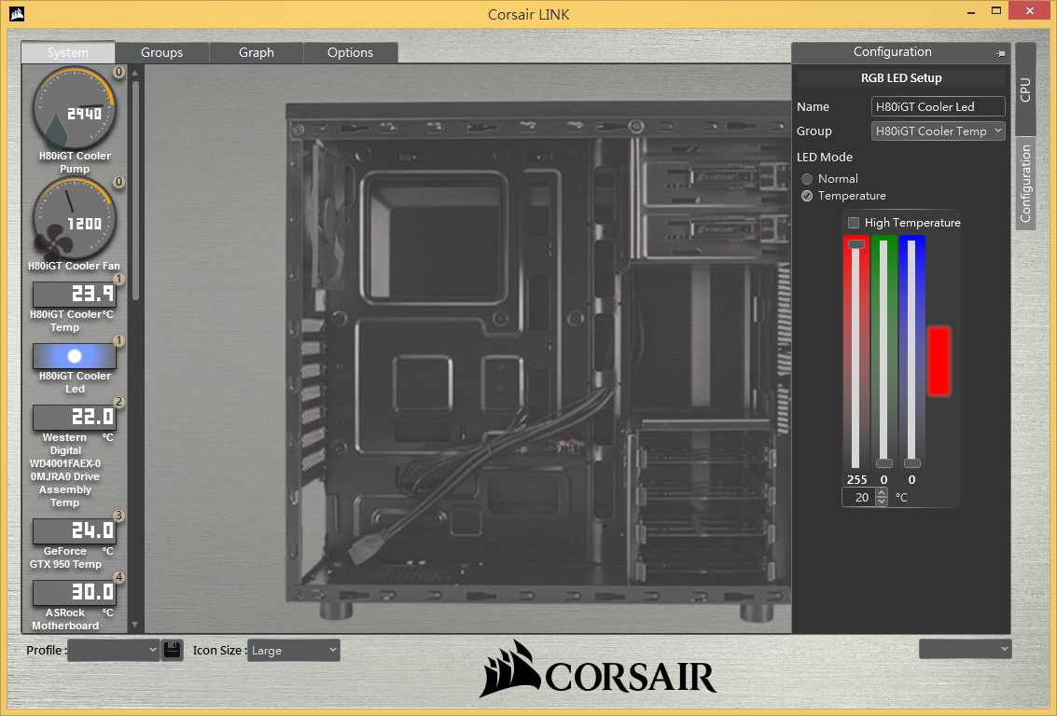
Task: Click the Western Digital drive 22.0 temperature readout
Action: point(74,417)
